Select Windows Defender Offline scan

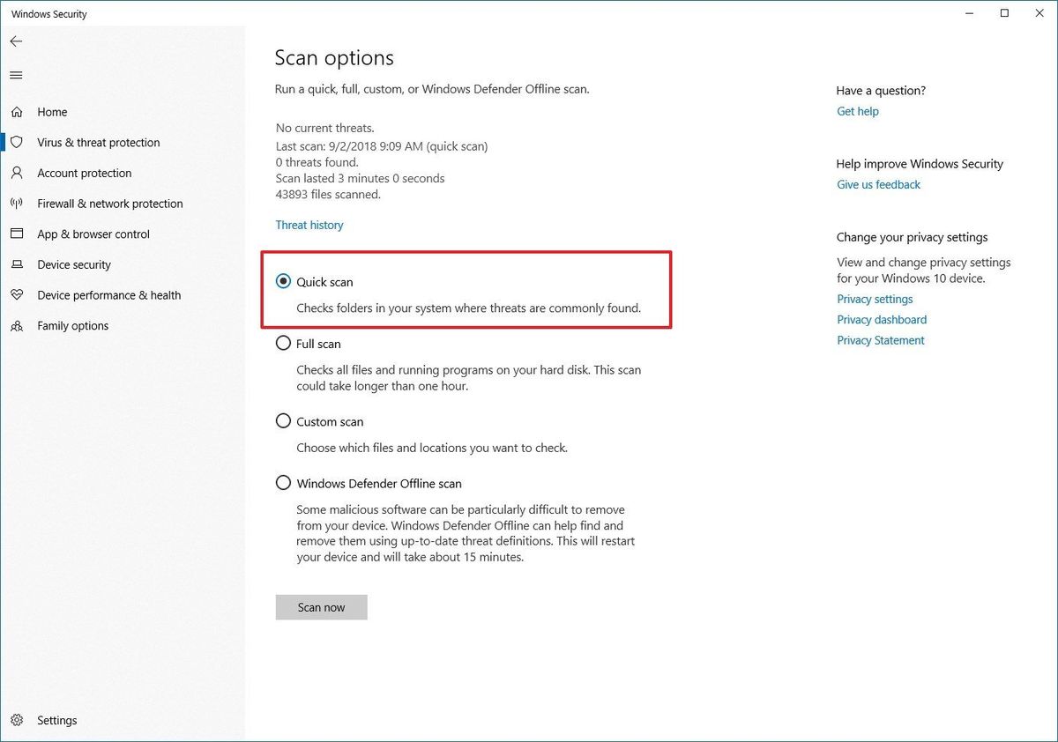click(x=283, y=482)
